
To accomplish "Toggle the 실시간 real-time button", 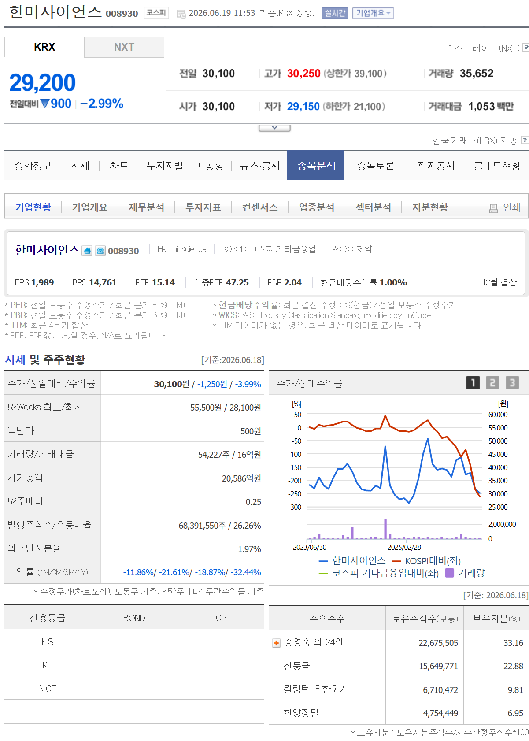I will point(335,13).
